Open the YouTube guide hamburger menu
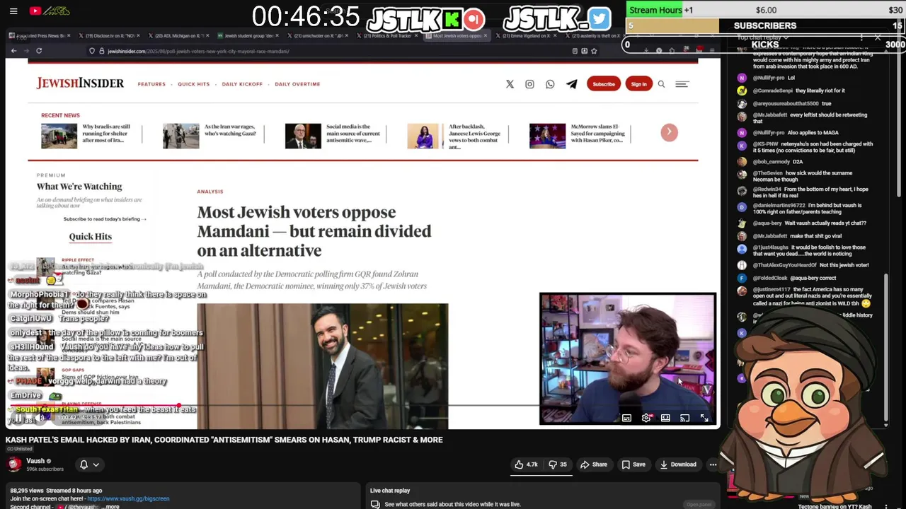Screen dimensions: 906x509 pyautogui.click(x=13, y=11)
